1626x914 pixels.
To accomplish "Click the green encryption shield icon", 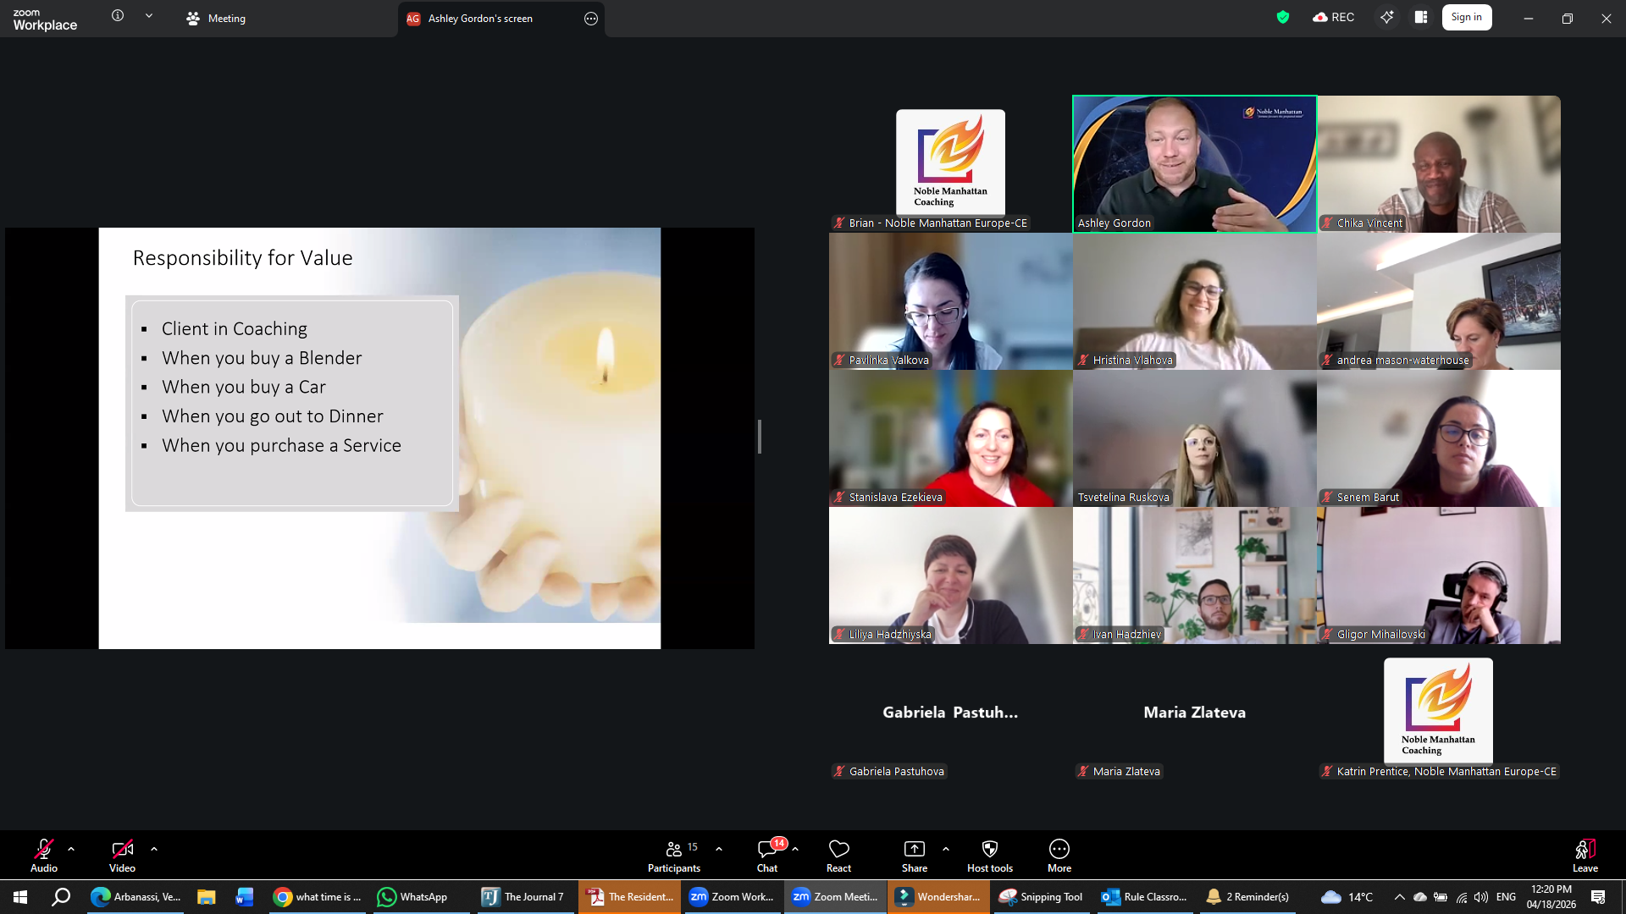I will pyautogui.click(x=1283, y=17).
